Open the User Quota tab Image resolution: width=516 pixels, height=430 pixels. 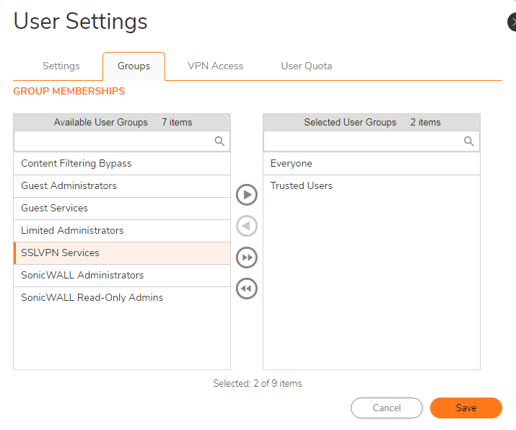[307, 66]
